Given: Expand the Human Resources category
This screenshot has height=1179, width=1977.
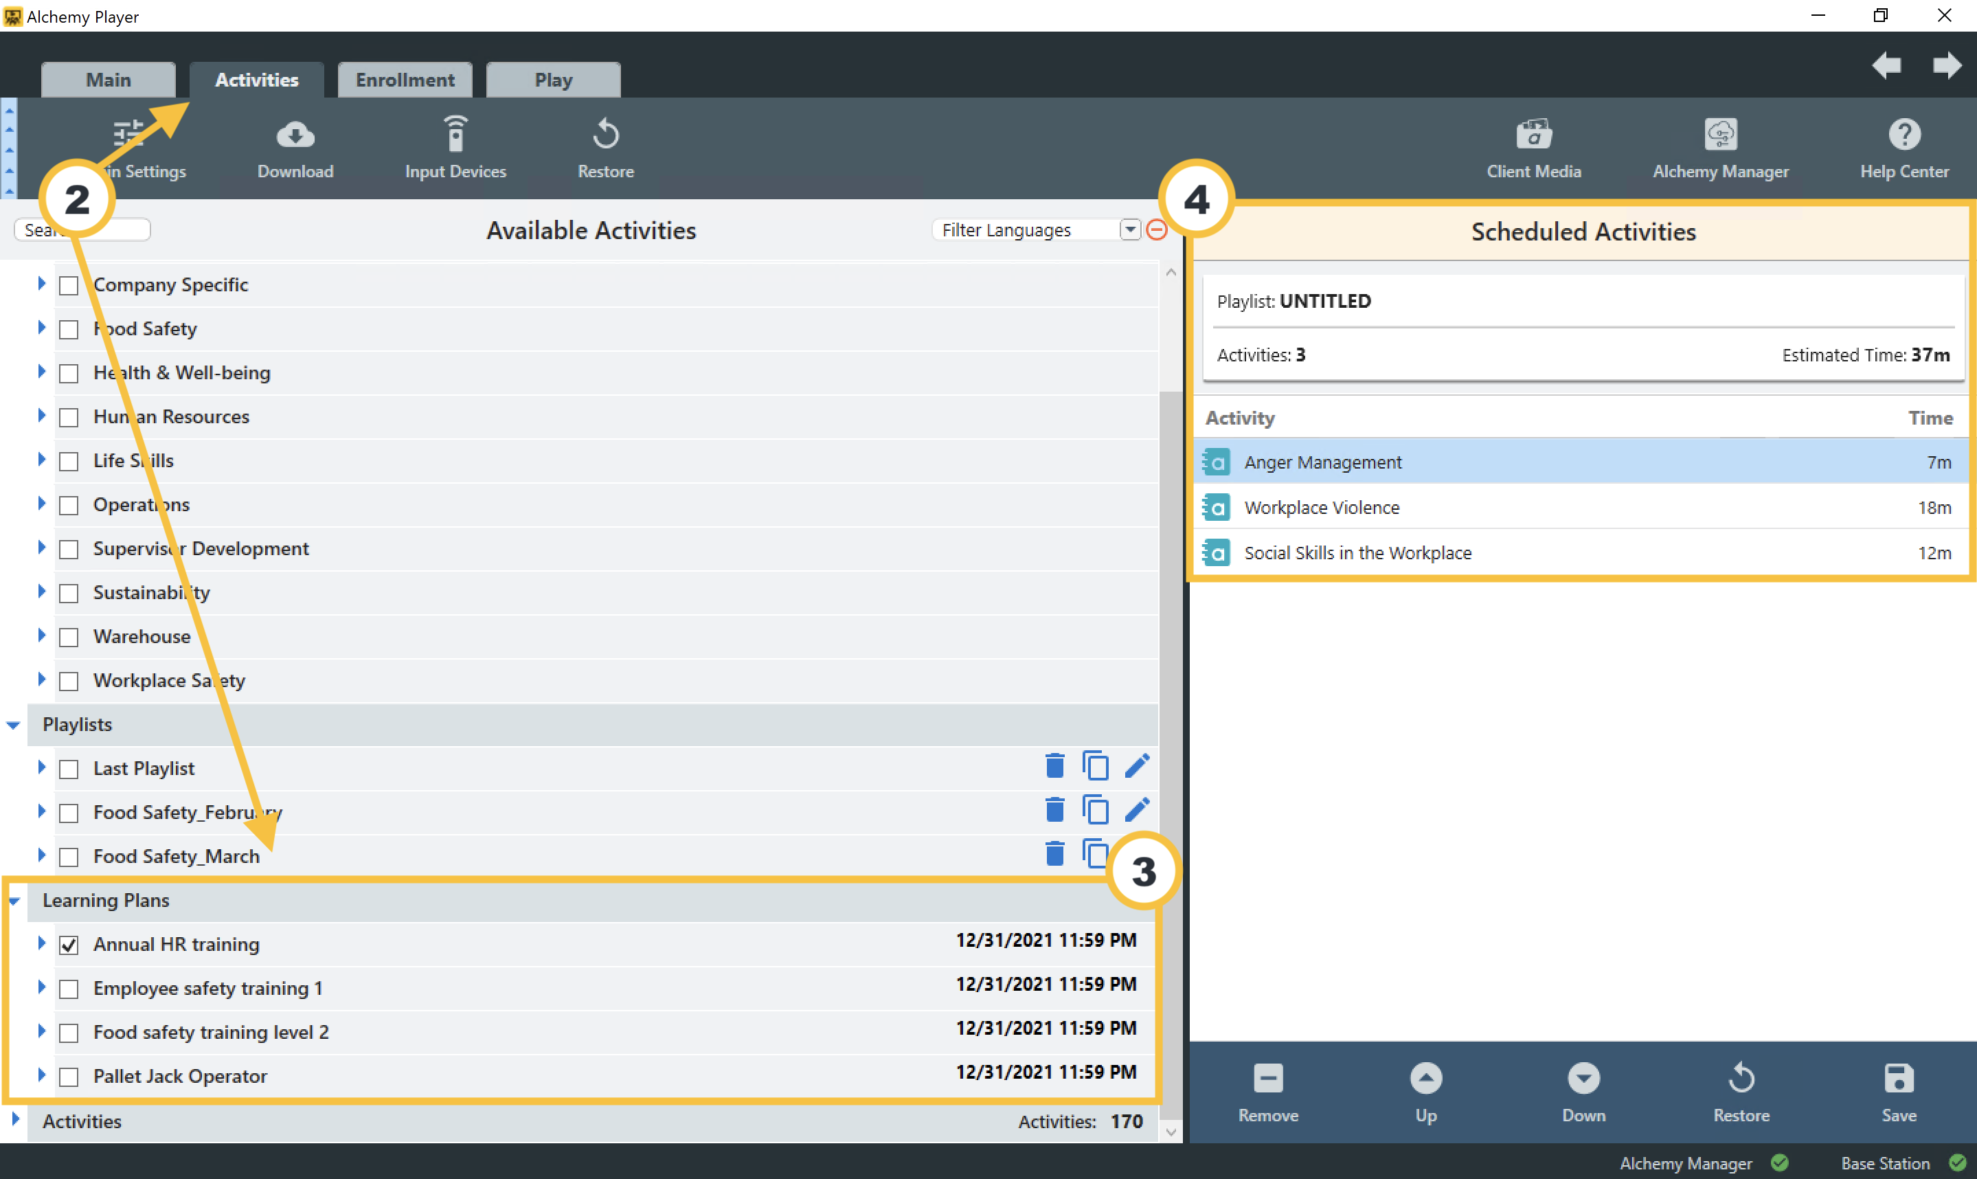Looking at the screenshot, I should tap(41, 416).
